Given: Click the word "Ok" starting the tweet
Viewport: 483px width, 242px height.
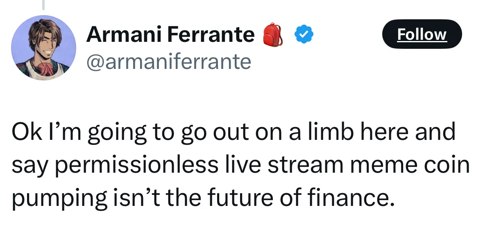Looking at the screenshot, I should [x=25, y=132].
